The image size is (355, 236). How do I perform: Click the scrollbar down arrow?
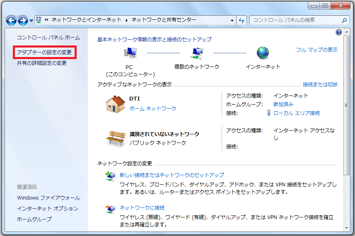(346, 228)
